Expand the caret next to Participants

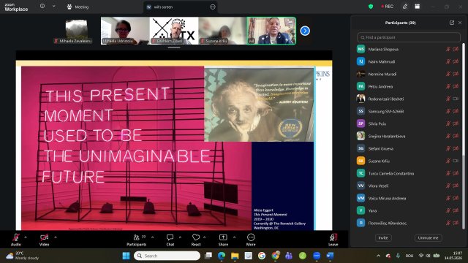(x=153, y=237)
